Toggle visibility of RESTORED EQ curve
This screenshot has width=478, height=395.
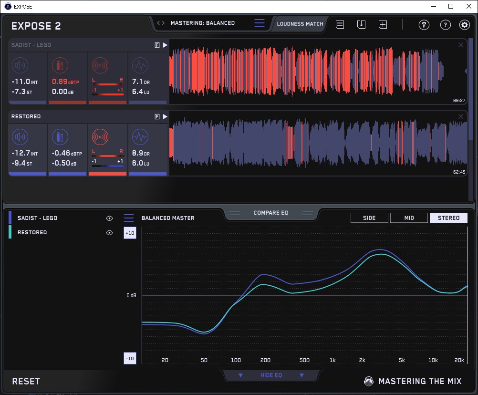(109, 232)
